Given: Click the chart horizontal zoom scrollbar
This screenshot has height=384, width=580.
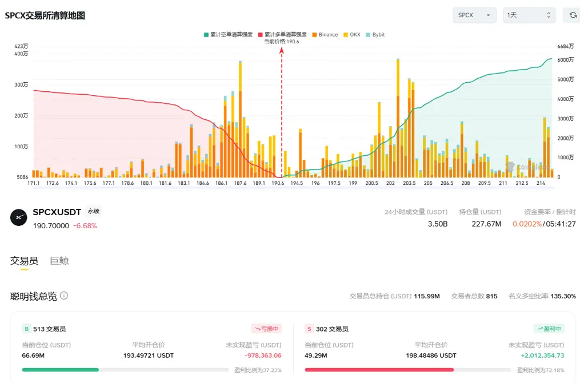Looking at the screenshot, I should (x=294, y=188).
